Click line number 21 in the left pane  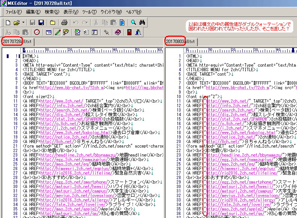pos(15,146)
